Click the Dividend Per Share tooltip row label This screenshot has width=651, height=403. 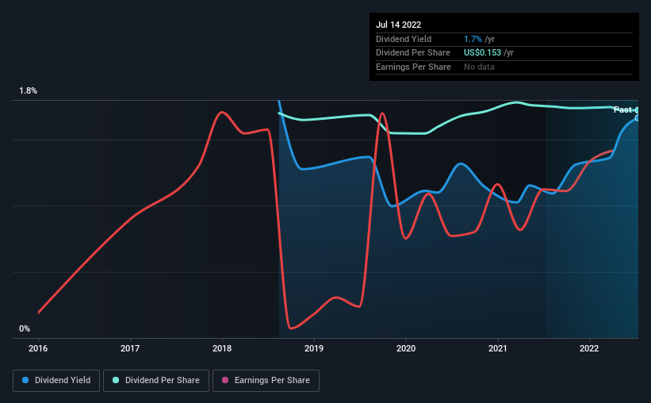tap(413, 53)
